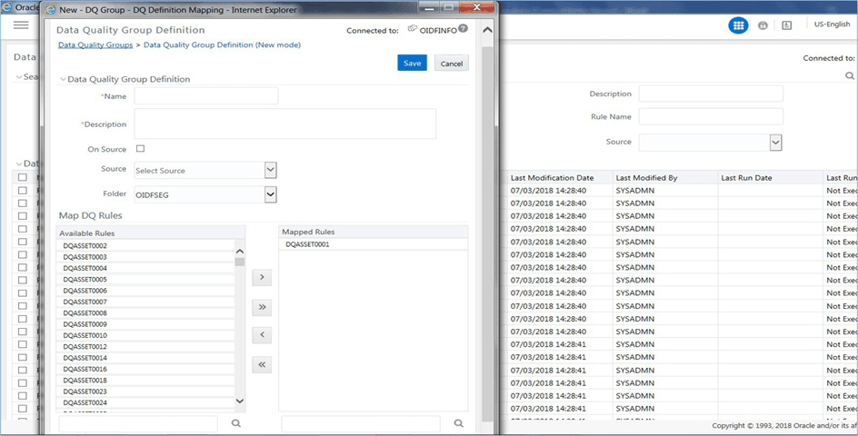This screenshot has height=436, width=858.
Task: Move the selected rule to Mapped Rules
Action: click(x=262, y=277)
